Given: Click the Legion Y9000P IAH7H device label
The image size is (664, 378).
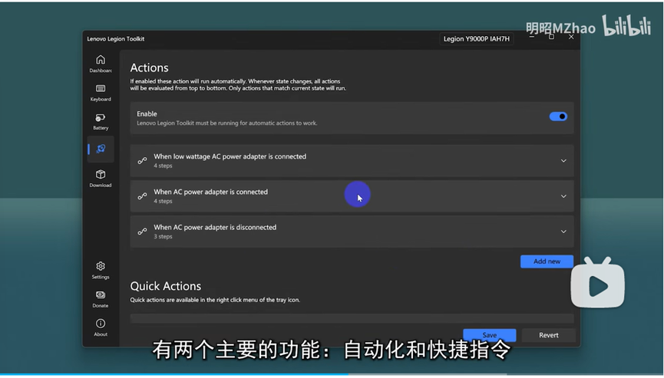Looking at the screenshot, I should pos(477,39).
